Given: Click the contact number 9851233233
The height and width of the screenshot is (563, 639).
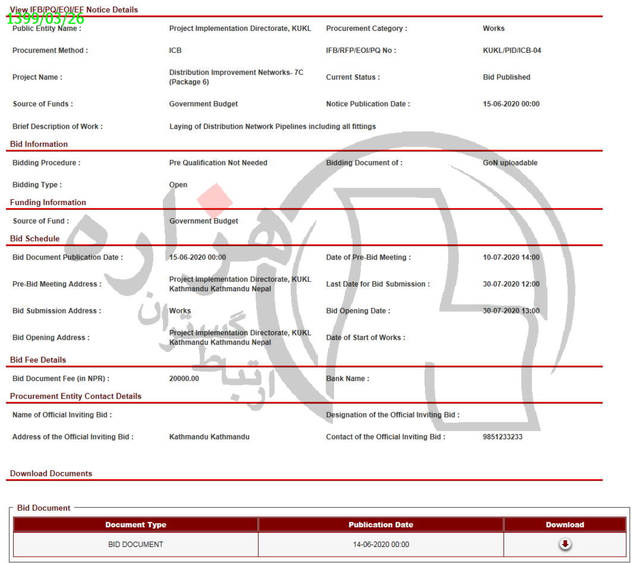Looking at the screenshot, I should [x=502, y=436].
